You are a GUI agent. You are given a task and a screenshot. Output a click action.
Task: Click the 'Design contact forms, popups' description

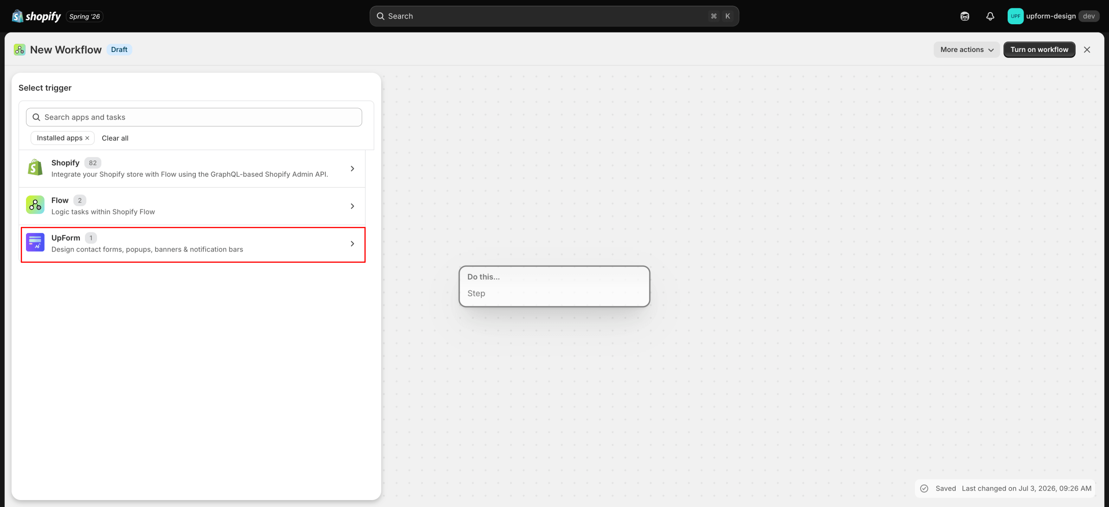[147, 249]
